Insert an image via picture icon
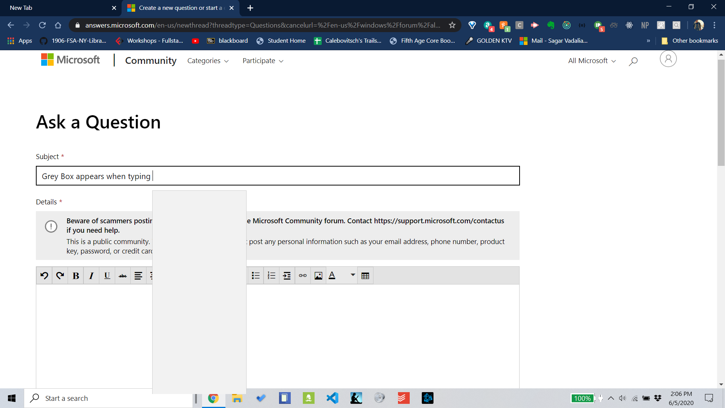The height and width of the screenshot is (408, 725). [x=318, y=276]
